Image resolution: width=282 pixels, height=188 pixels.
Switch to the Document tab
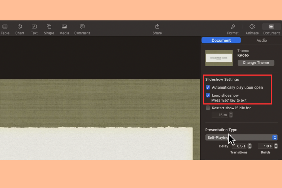221,40
